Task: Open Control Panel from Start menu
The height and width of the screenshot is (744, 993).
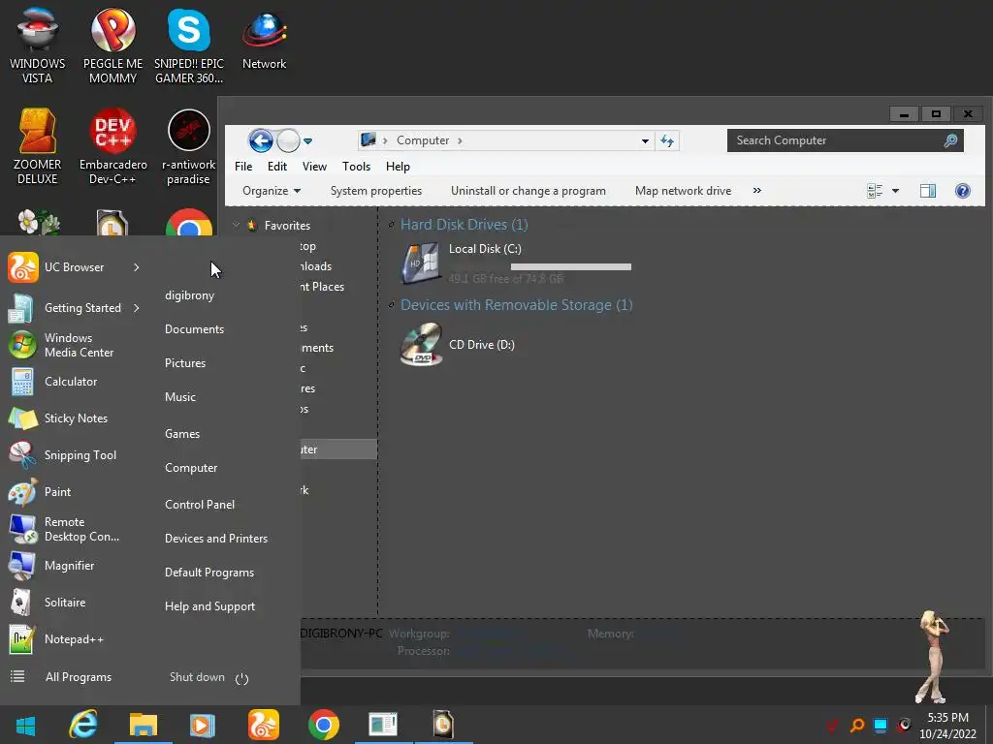Action: (x=200, y=504)
